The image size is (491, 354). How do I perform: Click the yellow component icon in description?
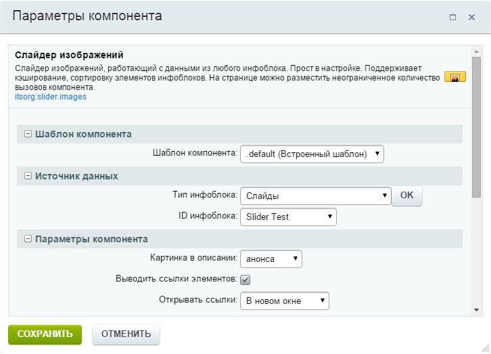pyautogui.click(x=454, y=78)
